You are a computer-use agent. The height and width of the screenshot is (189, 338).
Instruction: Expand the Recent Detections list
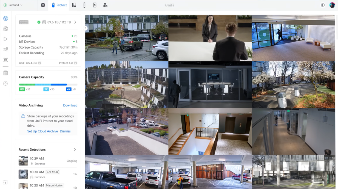75,150
